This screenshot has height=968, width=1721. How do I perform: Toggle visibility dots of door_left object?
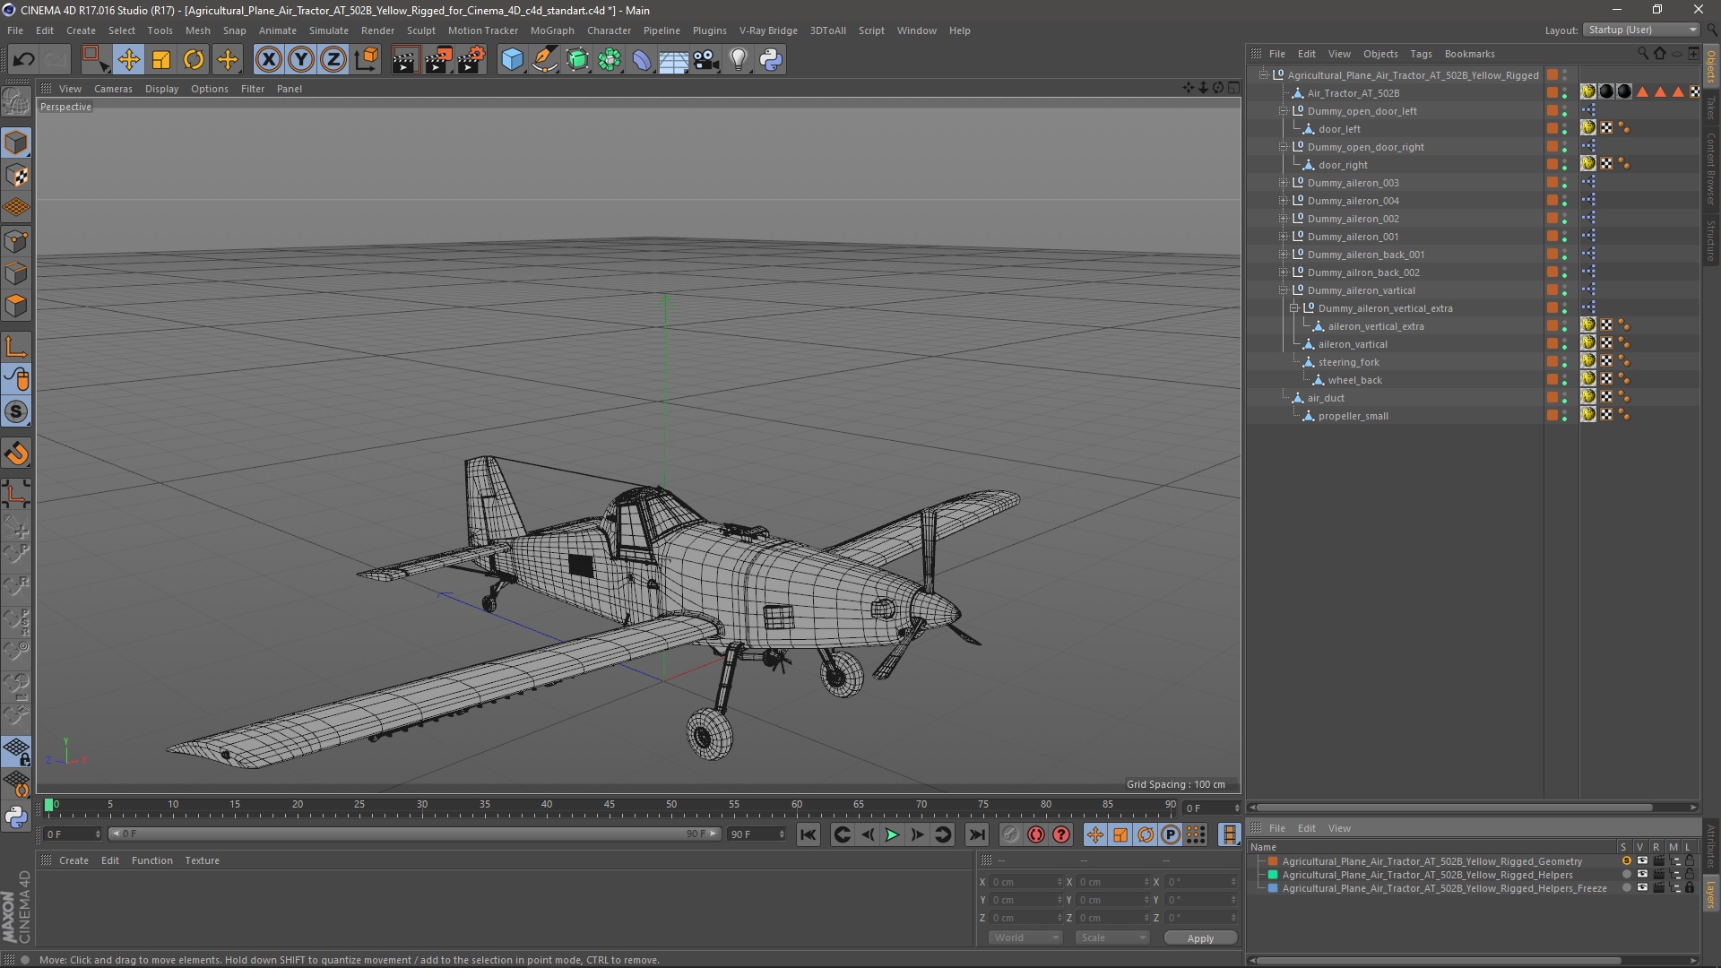click(1565, 129)
